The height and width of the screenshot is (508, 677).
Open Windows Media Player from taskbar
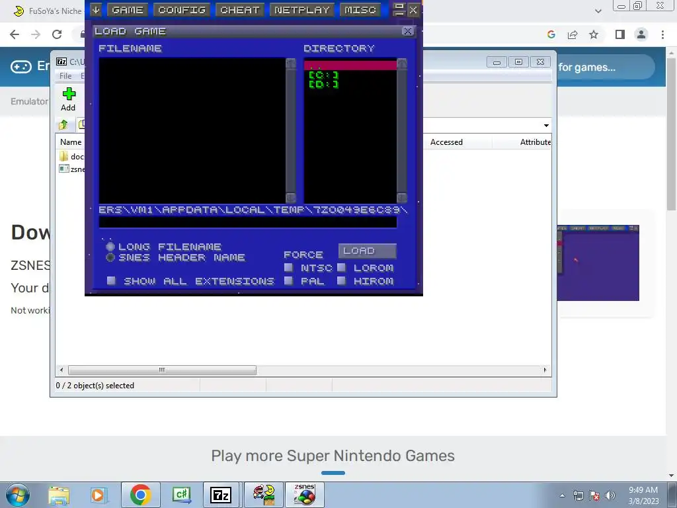pyautogui.click(x=99, y=495)
